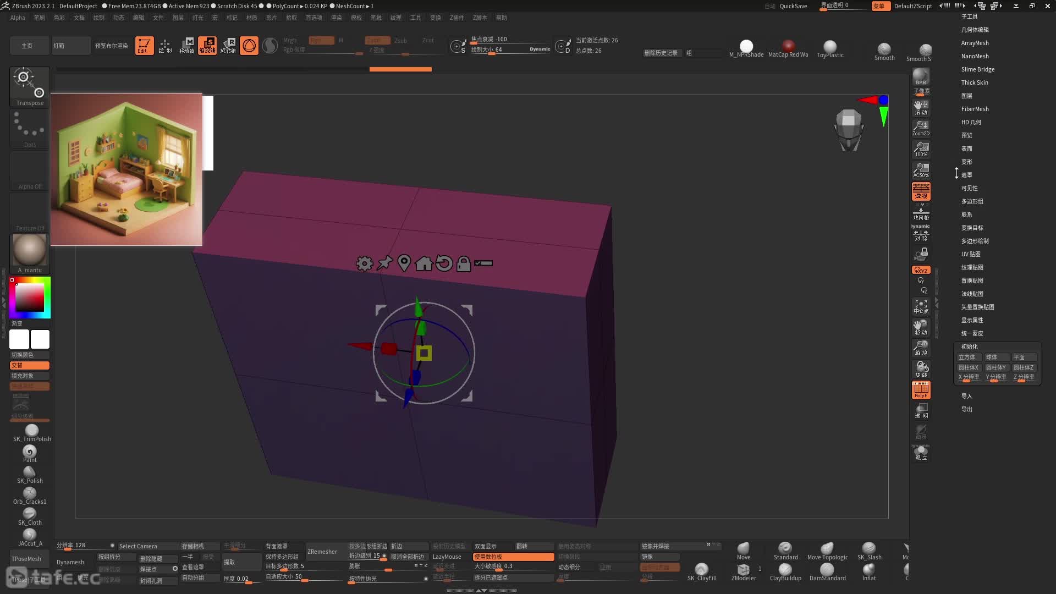Select the SK_Cloth brush

[30, 516]
